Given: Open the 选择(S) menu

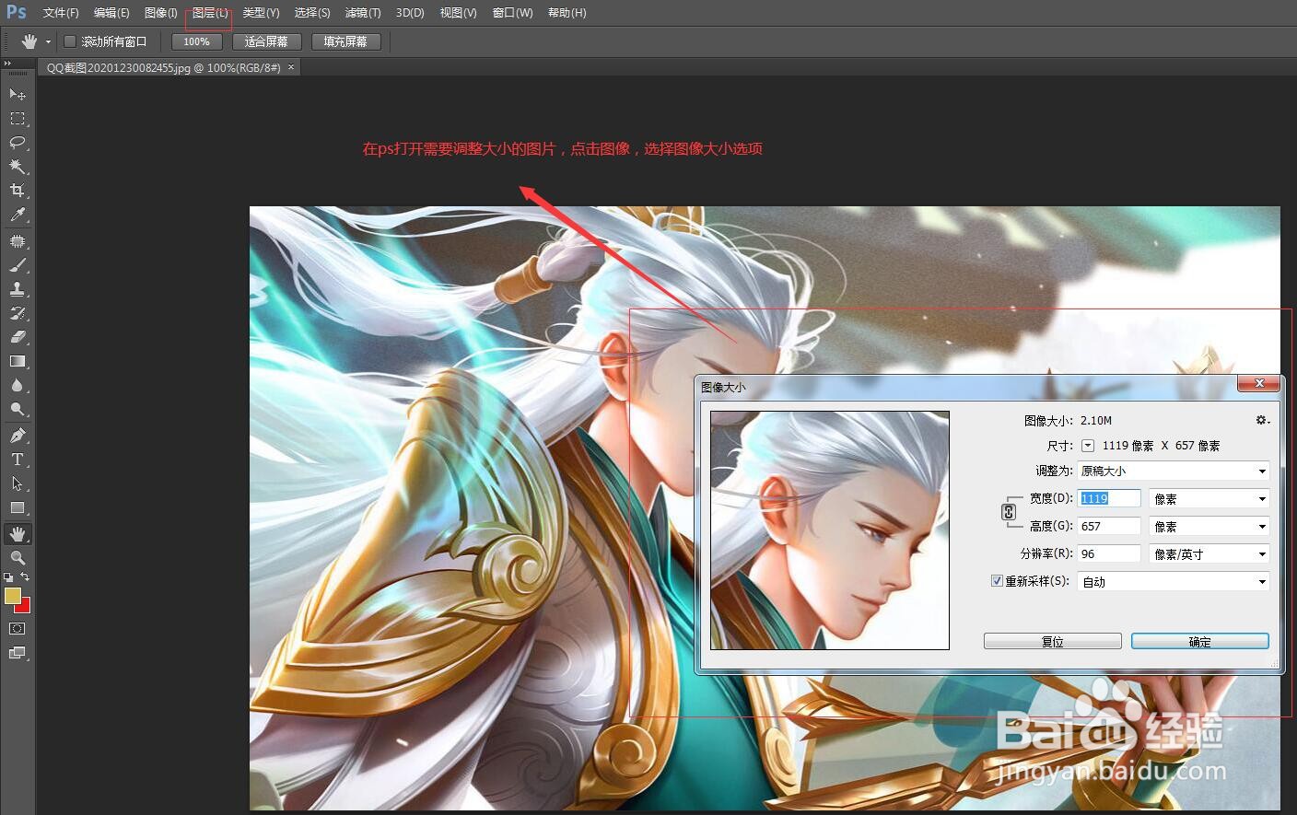Looking at the screenshot, I should tap(312, 13).
